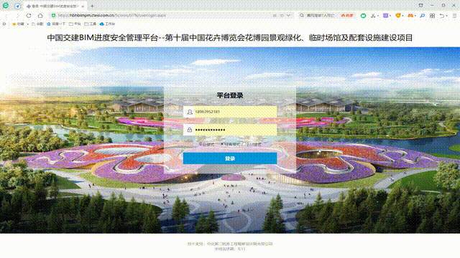Image resolution: width=460 pixels, height=258 pixels.
Task: Click the 中国交建BIM page title
Action: 230,38
